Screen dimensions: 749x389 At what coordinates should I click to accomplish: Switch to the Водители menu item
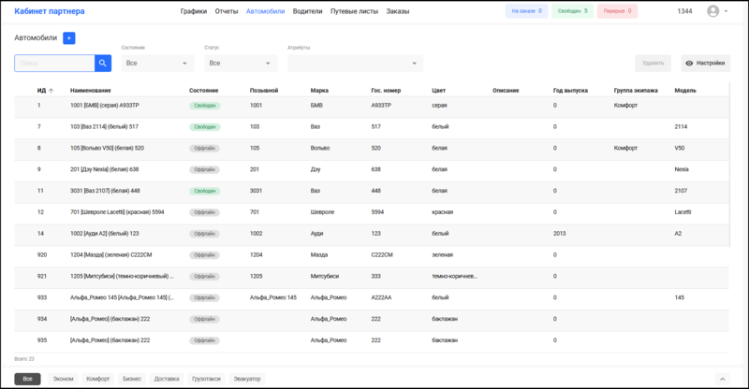tap(308, 11)
